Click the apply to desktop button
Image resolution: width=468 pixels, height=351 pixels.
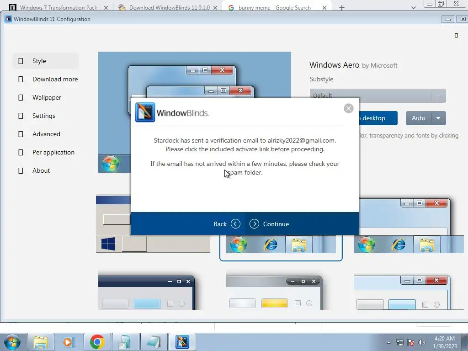click(378, 118)
